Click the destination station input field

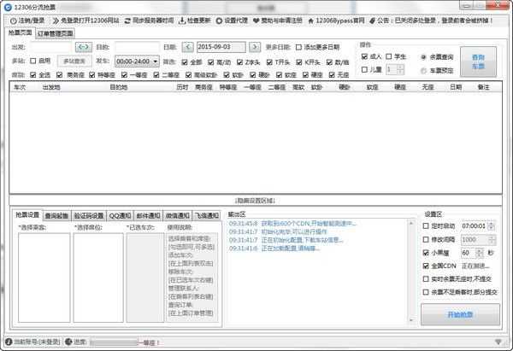tap(137, 47)
